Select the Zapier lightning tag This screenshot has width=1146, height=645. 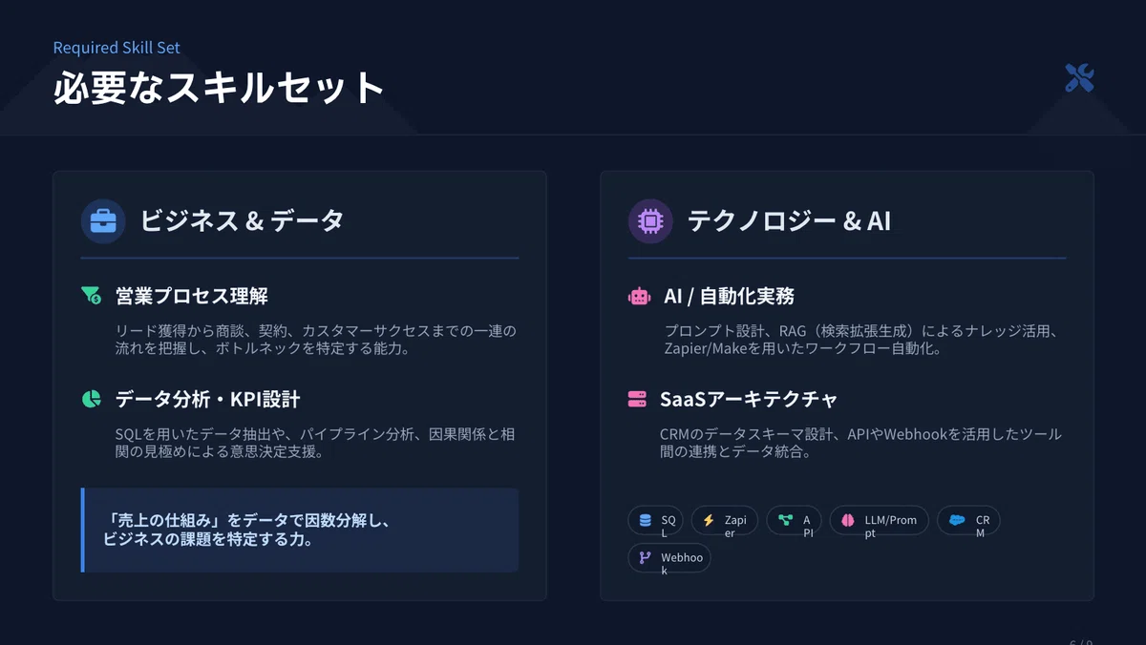[x=725, y=520]
